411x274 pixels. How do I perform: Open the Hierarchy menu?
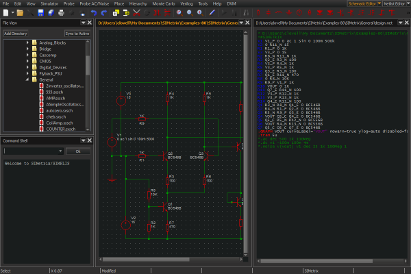click(x=138, y=3)
